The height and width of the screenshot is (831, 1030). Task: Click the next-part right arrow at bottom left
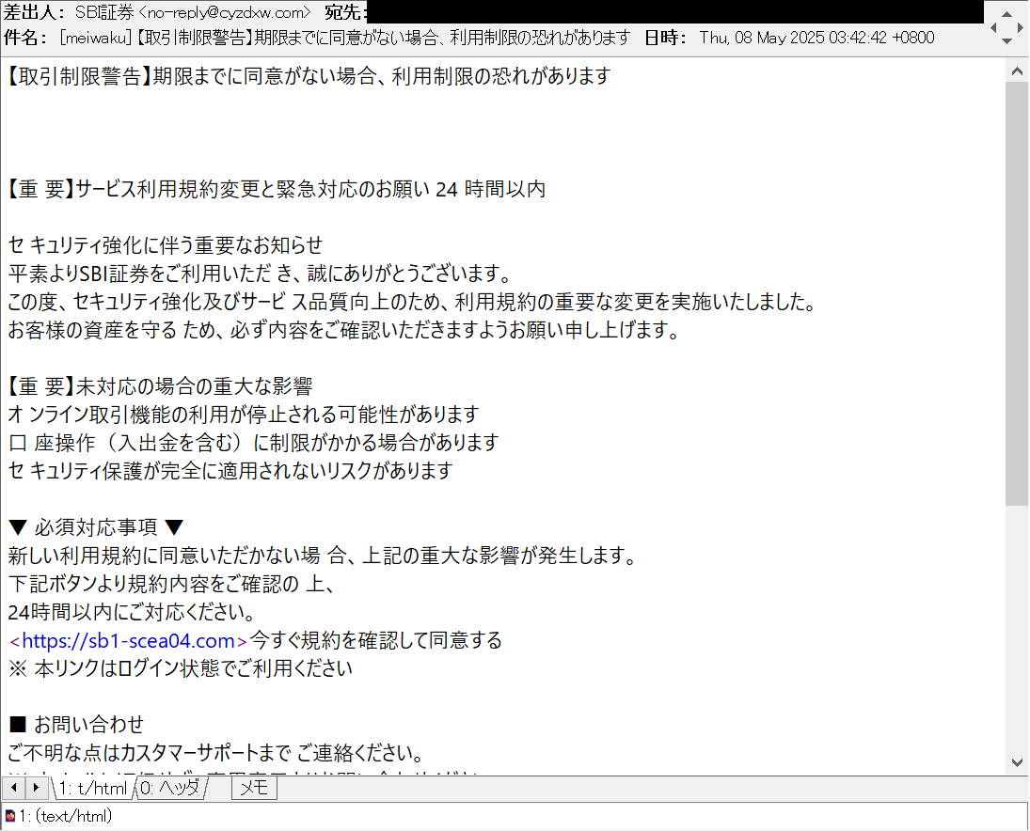point(35,788)
